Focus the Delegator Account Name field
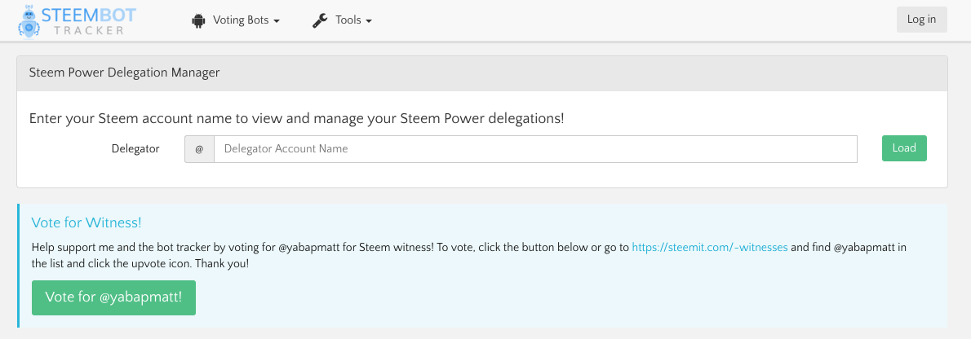 click(535, 149)
